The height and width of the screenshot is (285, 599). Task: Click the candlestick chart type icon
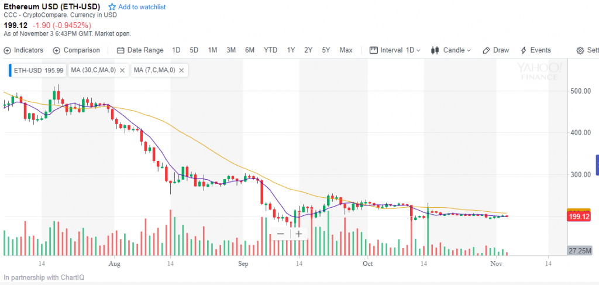[435, 50]
